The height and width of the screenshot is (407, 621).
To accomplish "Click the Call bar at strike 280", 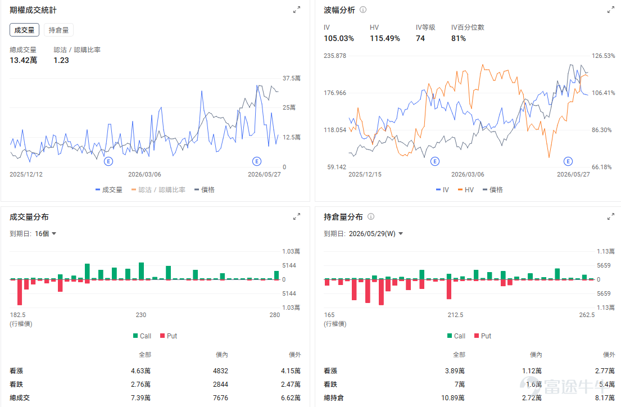I will [276, 275].
